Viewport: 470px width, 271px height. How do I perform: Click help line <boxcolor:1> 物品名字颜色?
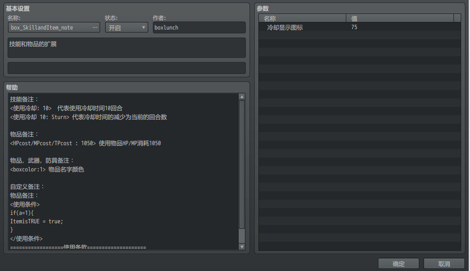point(47,169)
